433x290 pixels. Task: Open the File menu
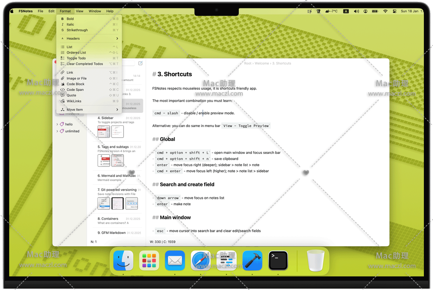click(41, 11)
